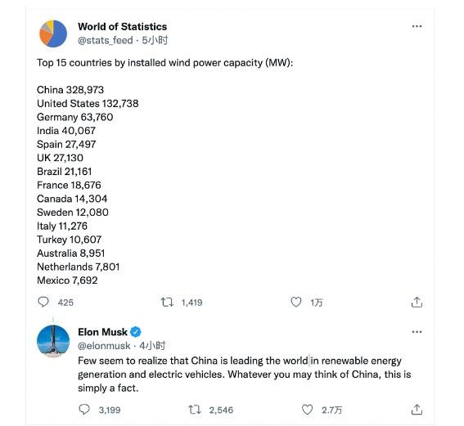The width and height of the screenshot is (464, 426).
Task: Open the Elon Musk display name
Action: pos(102,332)
